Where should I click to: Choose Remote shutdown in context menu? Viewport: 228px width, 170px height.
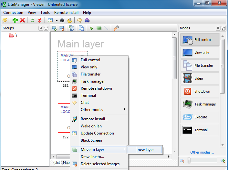pyautogui.click(x=99, y=88)
